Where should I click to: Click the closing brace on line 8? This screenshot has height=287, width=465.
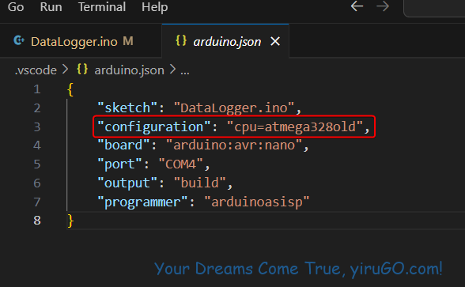coord(70,221)
